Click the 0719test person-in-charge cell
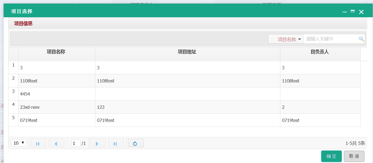Screen dimensions: 373x163 pyautogui.click(x=320, y=120)
